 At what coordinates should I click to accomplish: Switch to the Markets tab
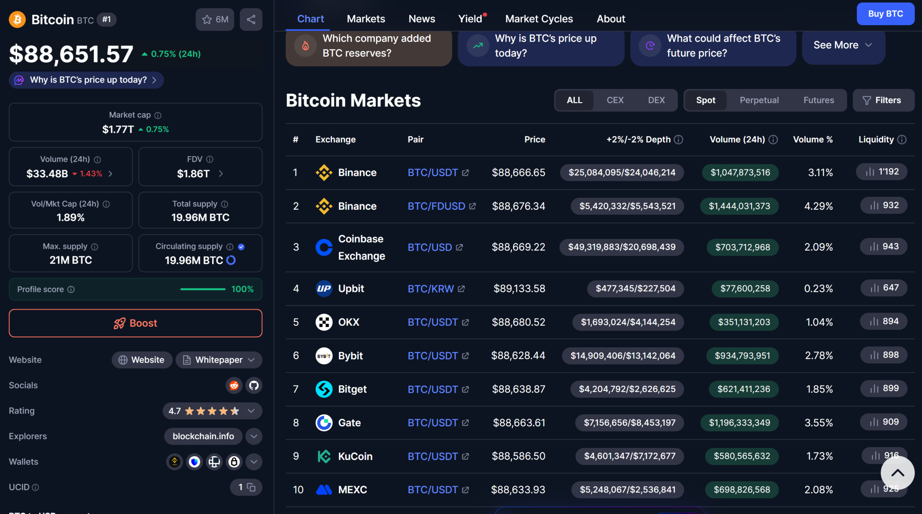(365, 19)
